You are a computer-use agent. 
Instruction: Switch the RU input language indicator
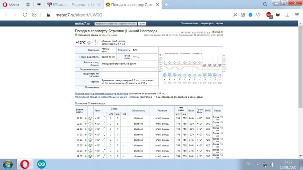[x=249, y=164]
